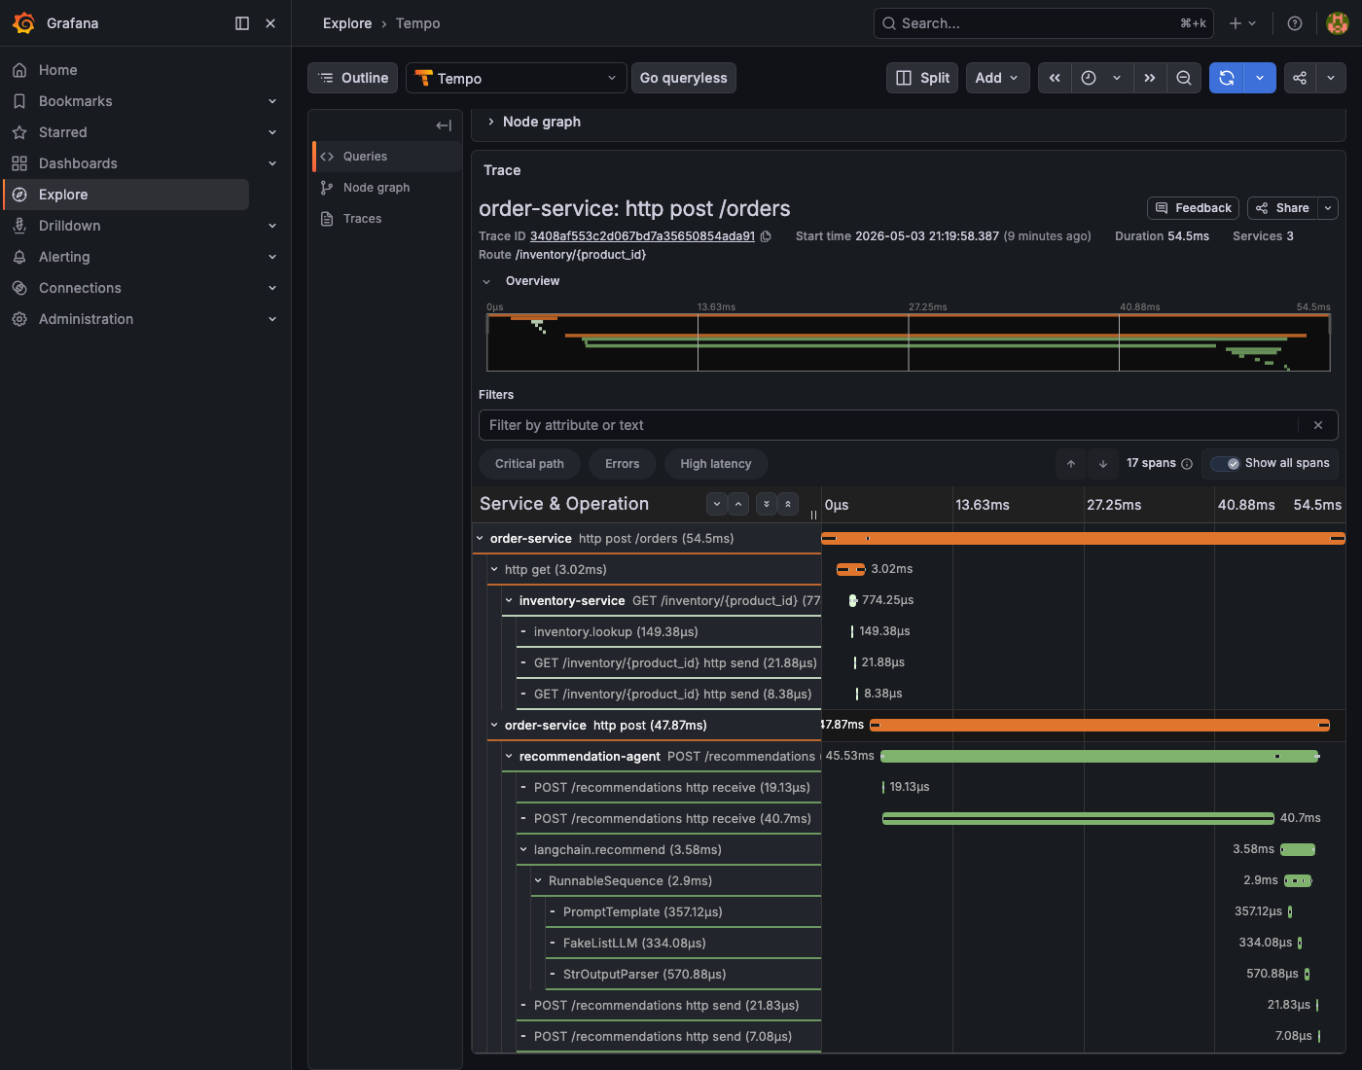The height and width of the screenshot is (1070, 1362).
Task: Click the trace ID link
Action: [x=642, y=236]
